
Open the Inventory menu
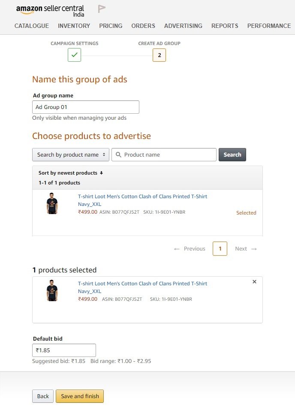pyautogui.click(x=74, y=26)
